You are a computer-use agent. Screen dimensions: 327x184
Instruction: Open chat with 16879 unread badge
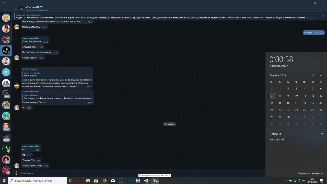click(x=6, y=138)
